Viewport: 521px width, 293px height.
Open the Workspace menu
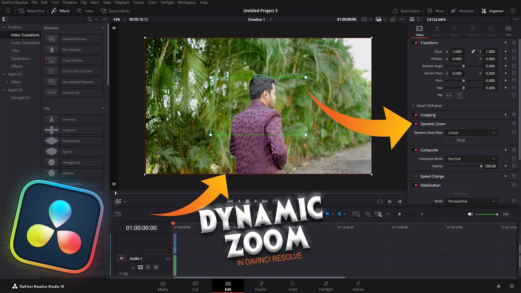(x=187, y=2)
